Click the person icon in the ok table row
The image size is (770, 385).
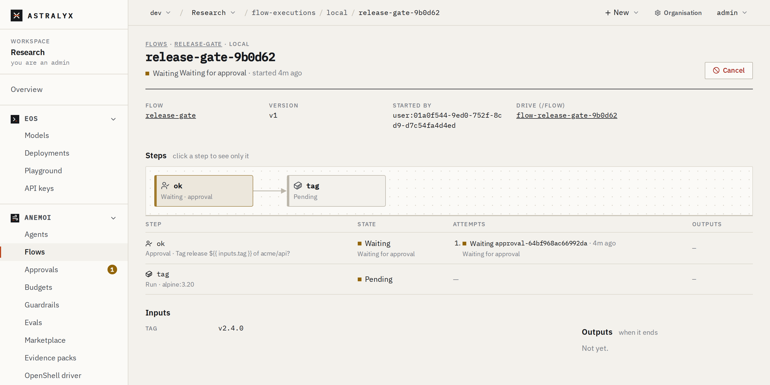pyautogui.click(x=149, y=244)
